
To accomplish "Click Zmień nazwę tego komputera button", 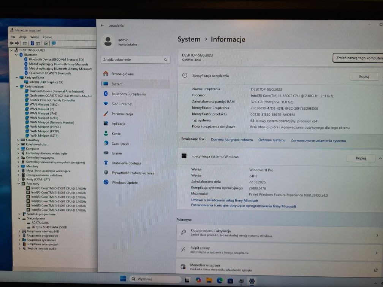I will tap(358, 58).
